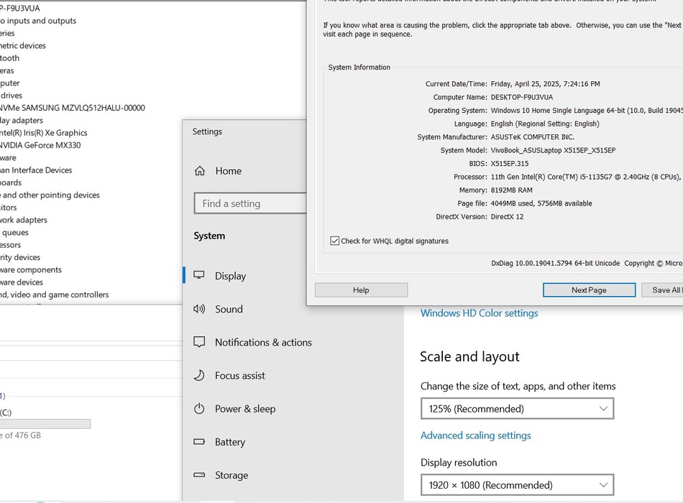Open the 125% scaling dropdown
This screenshot has height=503, width=683.
click(517, 409)
